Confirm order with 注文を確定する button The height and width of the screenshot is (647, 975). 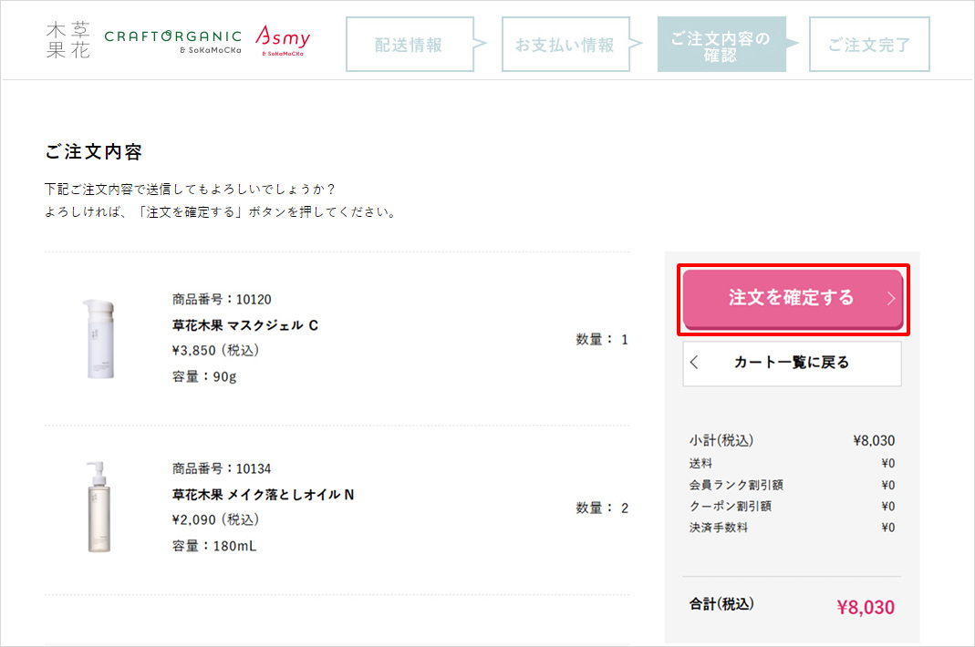click(x=793, y=299)
